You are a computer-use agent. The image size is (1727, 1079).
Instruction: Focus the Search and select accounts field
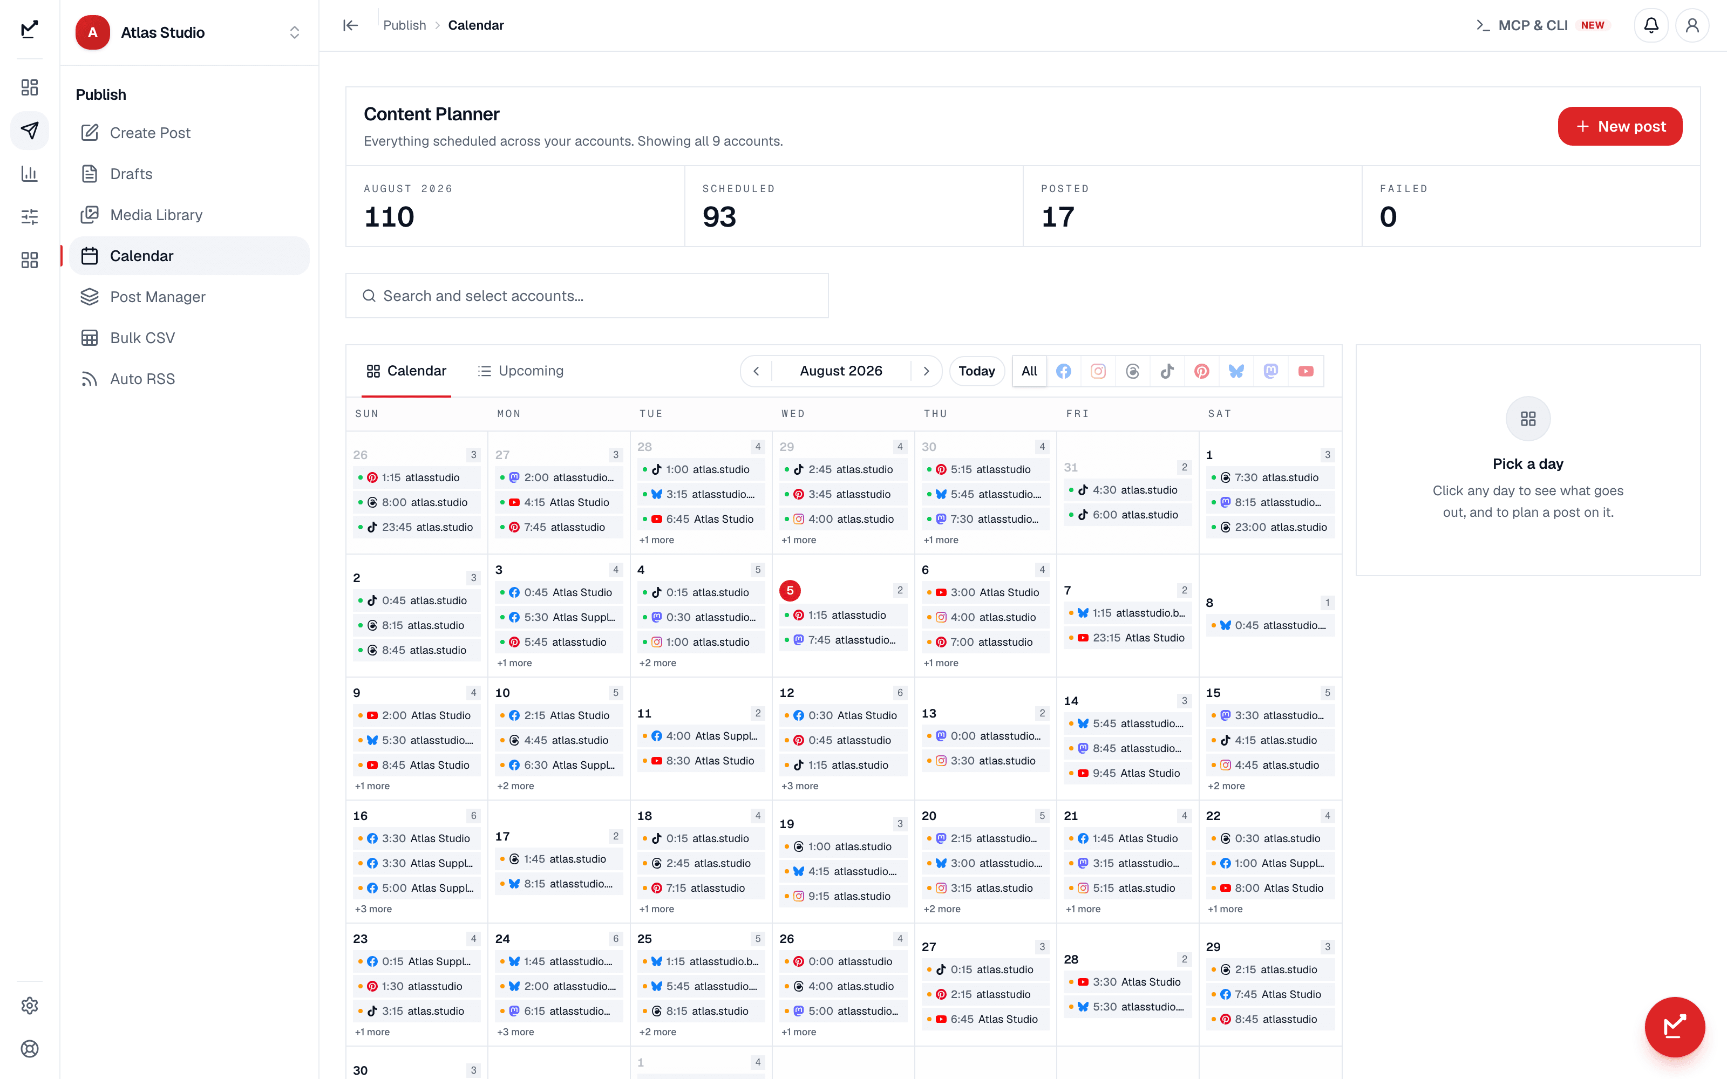[x=587, y=296]
